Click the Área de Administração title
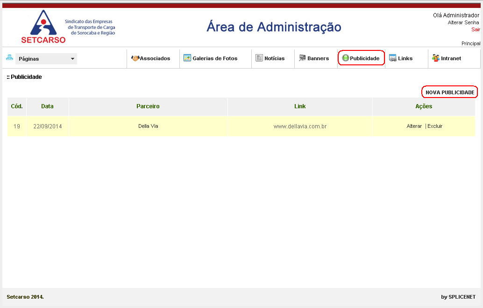Screen dimensions: 483x308 pyautogui.click(x=274, y=27)
